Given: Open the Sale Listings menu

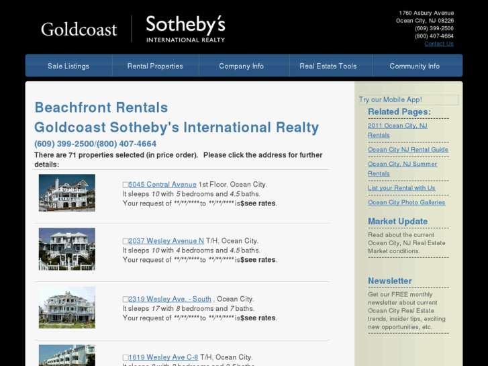Looking at the screenshot, I should 68,66.
